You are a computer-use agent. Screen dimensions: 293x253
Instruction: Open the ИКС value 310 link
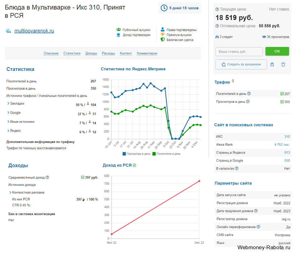[287, 137]
